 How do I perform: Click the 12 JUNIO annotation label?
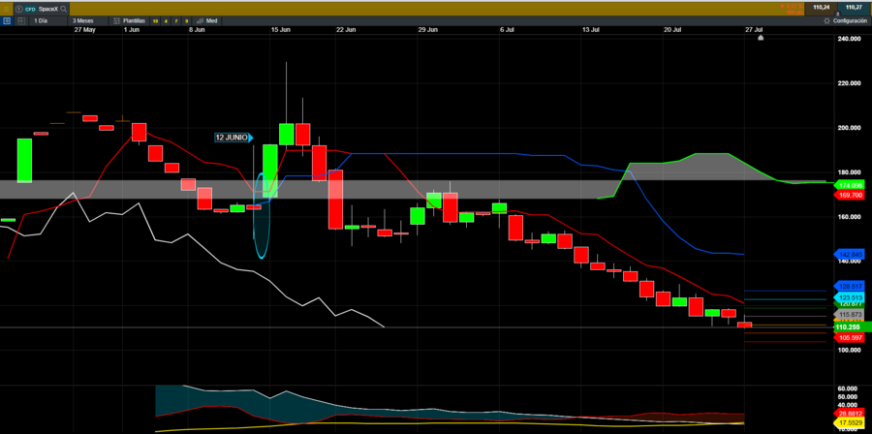coord(233,138)
